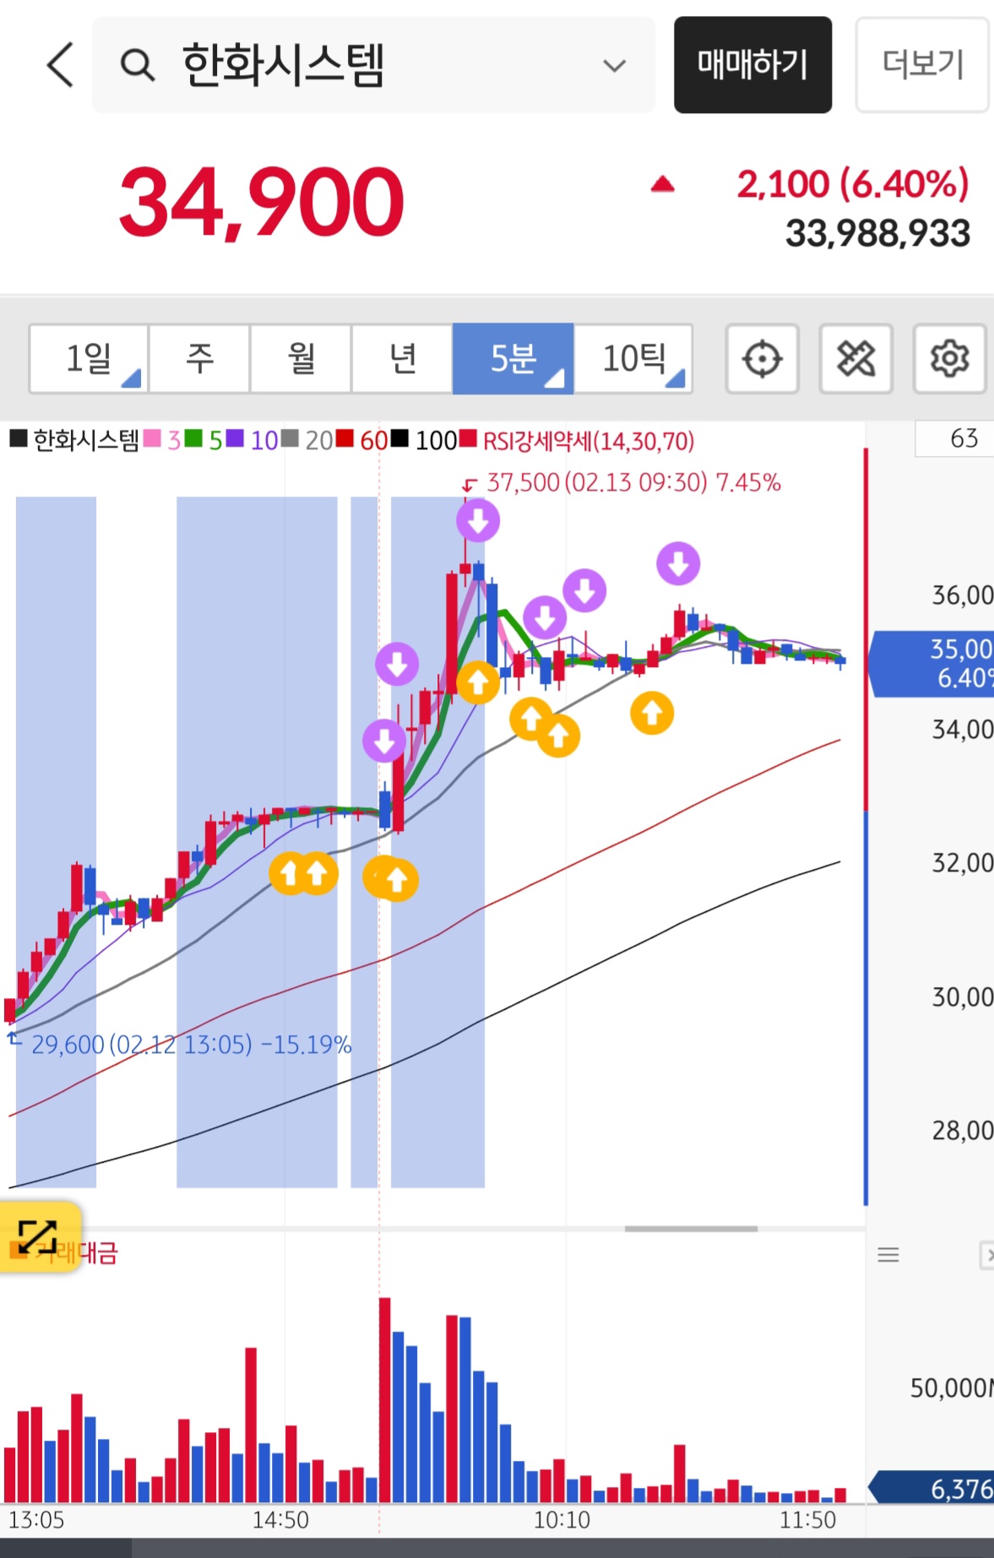Open the 10틱 tab's tick interval dropdown corner
This screenshot has width=994, height=1558.
pyautogui.click(x=676, y=378)
